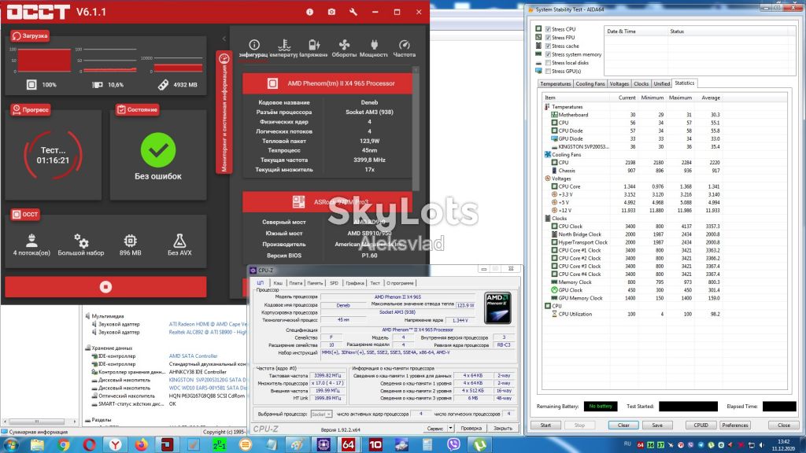Switch to Clocks tab in AIDA64

(x=641, y=83)
